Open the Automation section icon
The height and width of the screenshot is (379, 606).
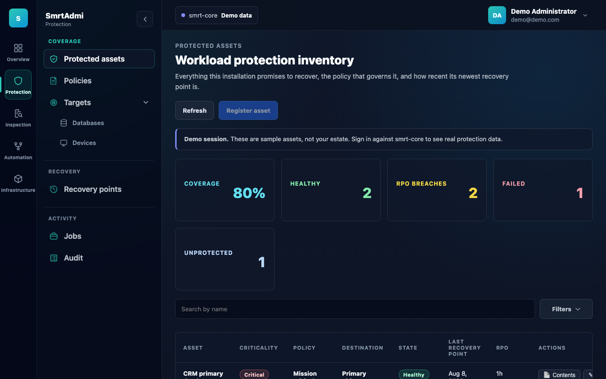click(18, 146)
